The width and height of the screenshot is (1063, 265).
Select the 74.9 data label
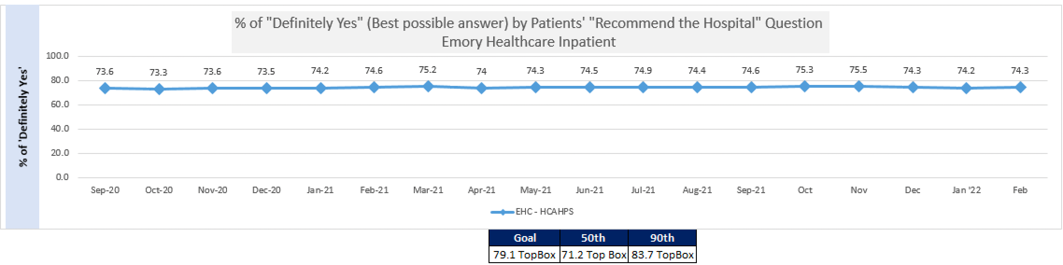tap(643, 71)
